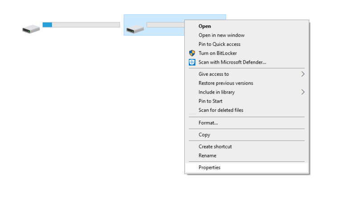Click the Microsoft Defender shield icon
The height and width of the screenshot is (197, 342).
pos(192,62)
